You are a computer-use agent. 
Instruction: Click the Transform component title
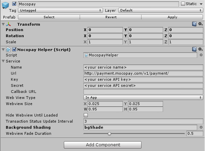pyautogui.click(x=29, y=24)
